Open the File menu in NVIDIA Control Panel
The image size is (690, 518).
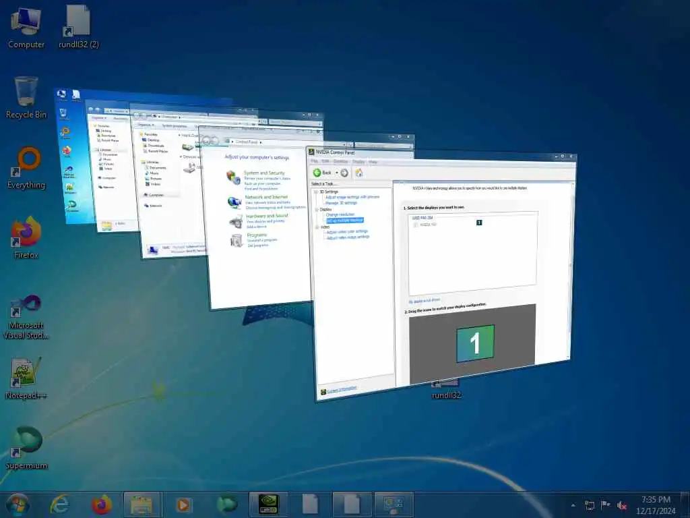tap(314, 161)
